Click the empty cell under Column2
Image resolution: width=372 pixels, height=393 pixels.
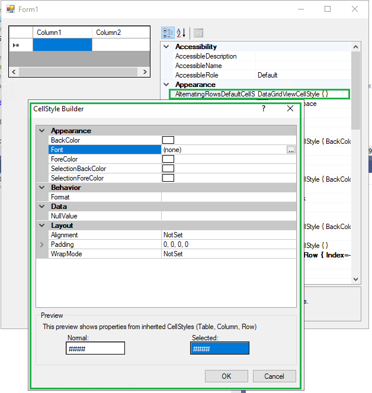[x=121, y=45]
